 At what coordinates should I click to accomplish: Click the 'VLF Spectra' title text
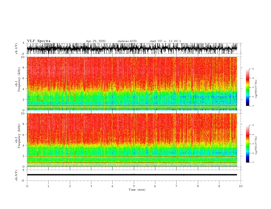coord(39,41)
